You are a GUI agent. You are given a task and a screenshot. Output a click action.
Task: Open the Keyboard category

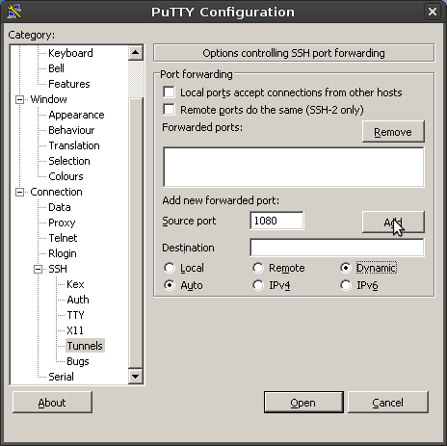(70, 53)
